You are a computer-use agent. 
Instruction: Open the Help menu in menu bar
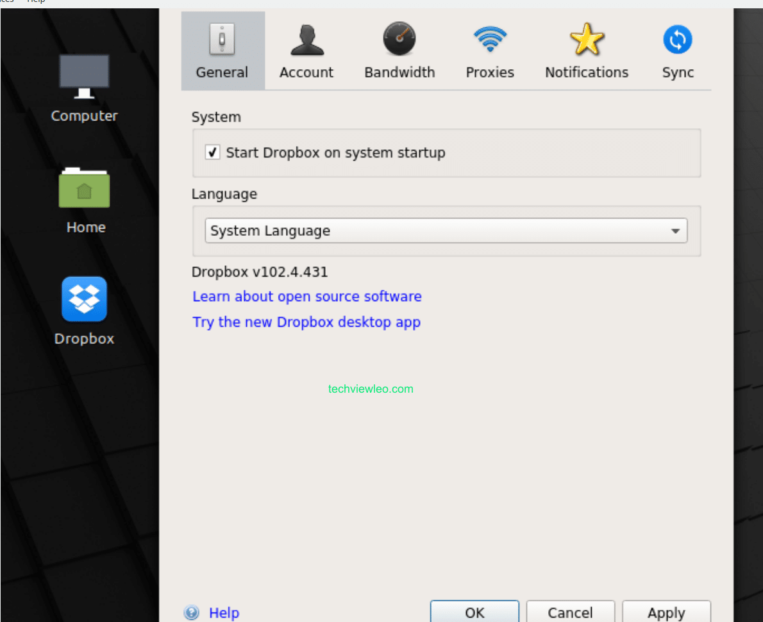point(35,2)
